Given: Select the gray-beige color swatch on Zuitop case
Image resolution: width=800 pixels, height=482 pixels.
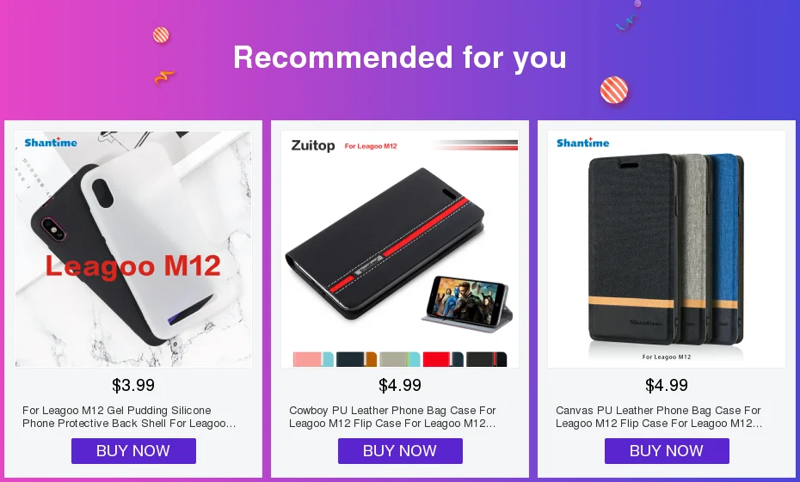Looking at the screenshot, I should [399, 359].
